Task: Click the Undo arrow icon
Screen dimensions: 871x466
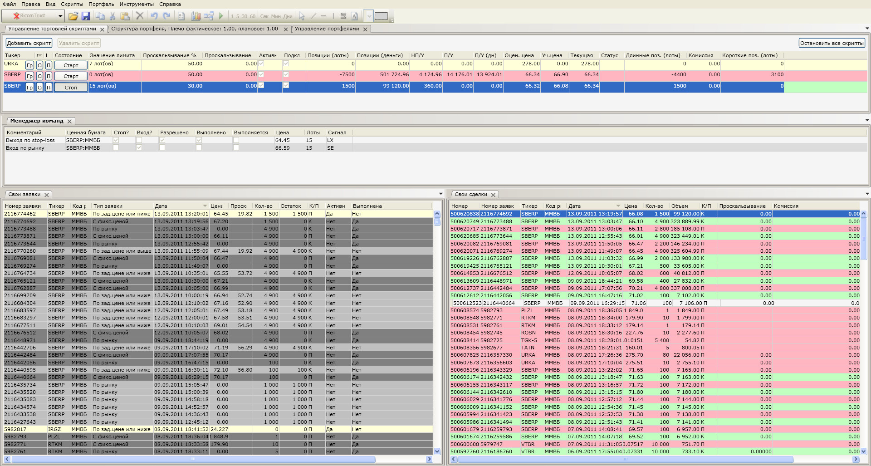Action: click(x=154, y=16)
